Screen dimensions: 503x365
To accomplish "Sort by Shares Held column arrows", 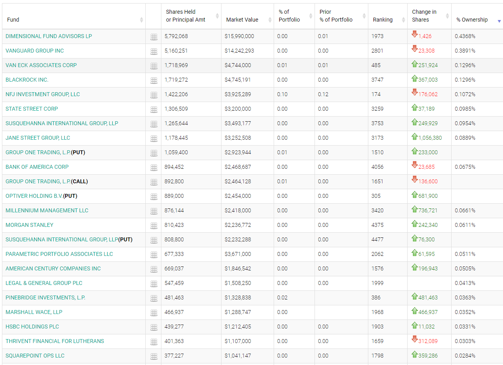I will tap(217, 16).
